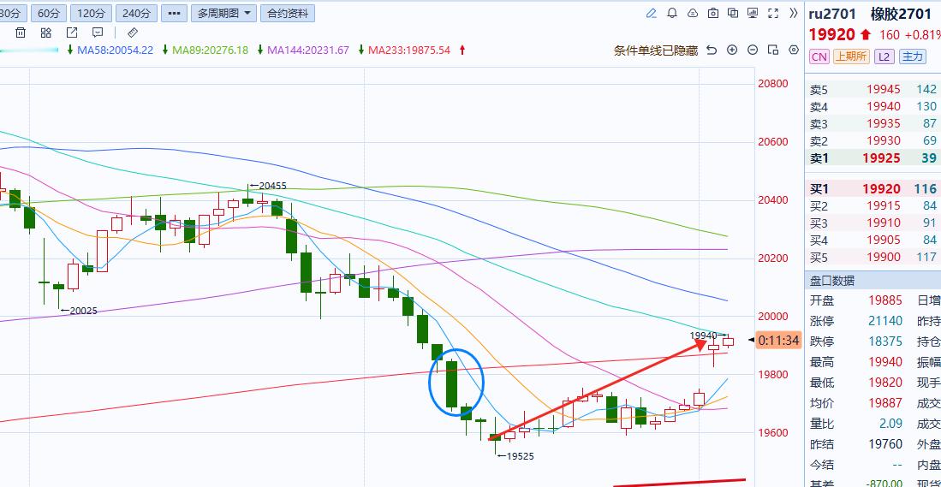Viewport: 941px width, 487px height.
Task: Open the grid layout icon
Action: click(45, 33)
